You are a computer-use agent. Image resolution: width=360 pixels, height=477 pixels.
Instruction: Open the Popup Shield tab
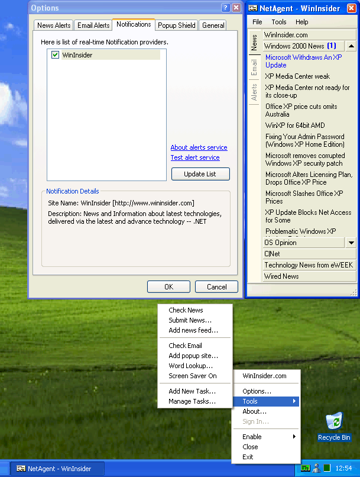click(177, 25)
